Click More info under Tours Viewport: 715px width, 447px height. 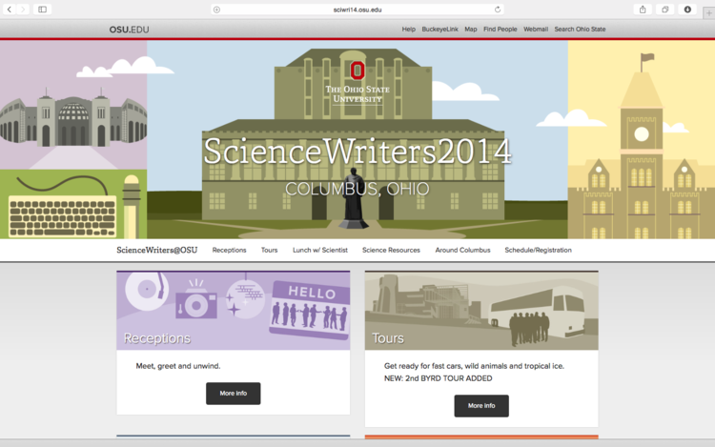point(481,405)
